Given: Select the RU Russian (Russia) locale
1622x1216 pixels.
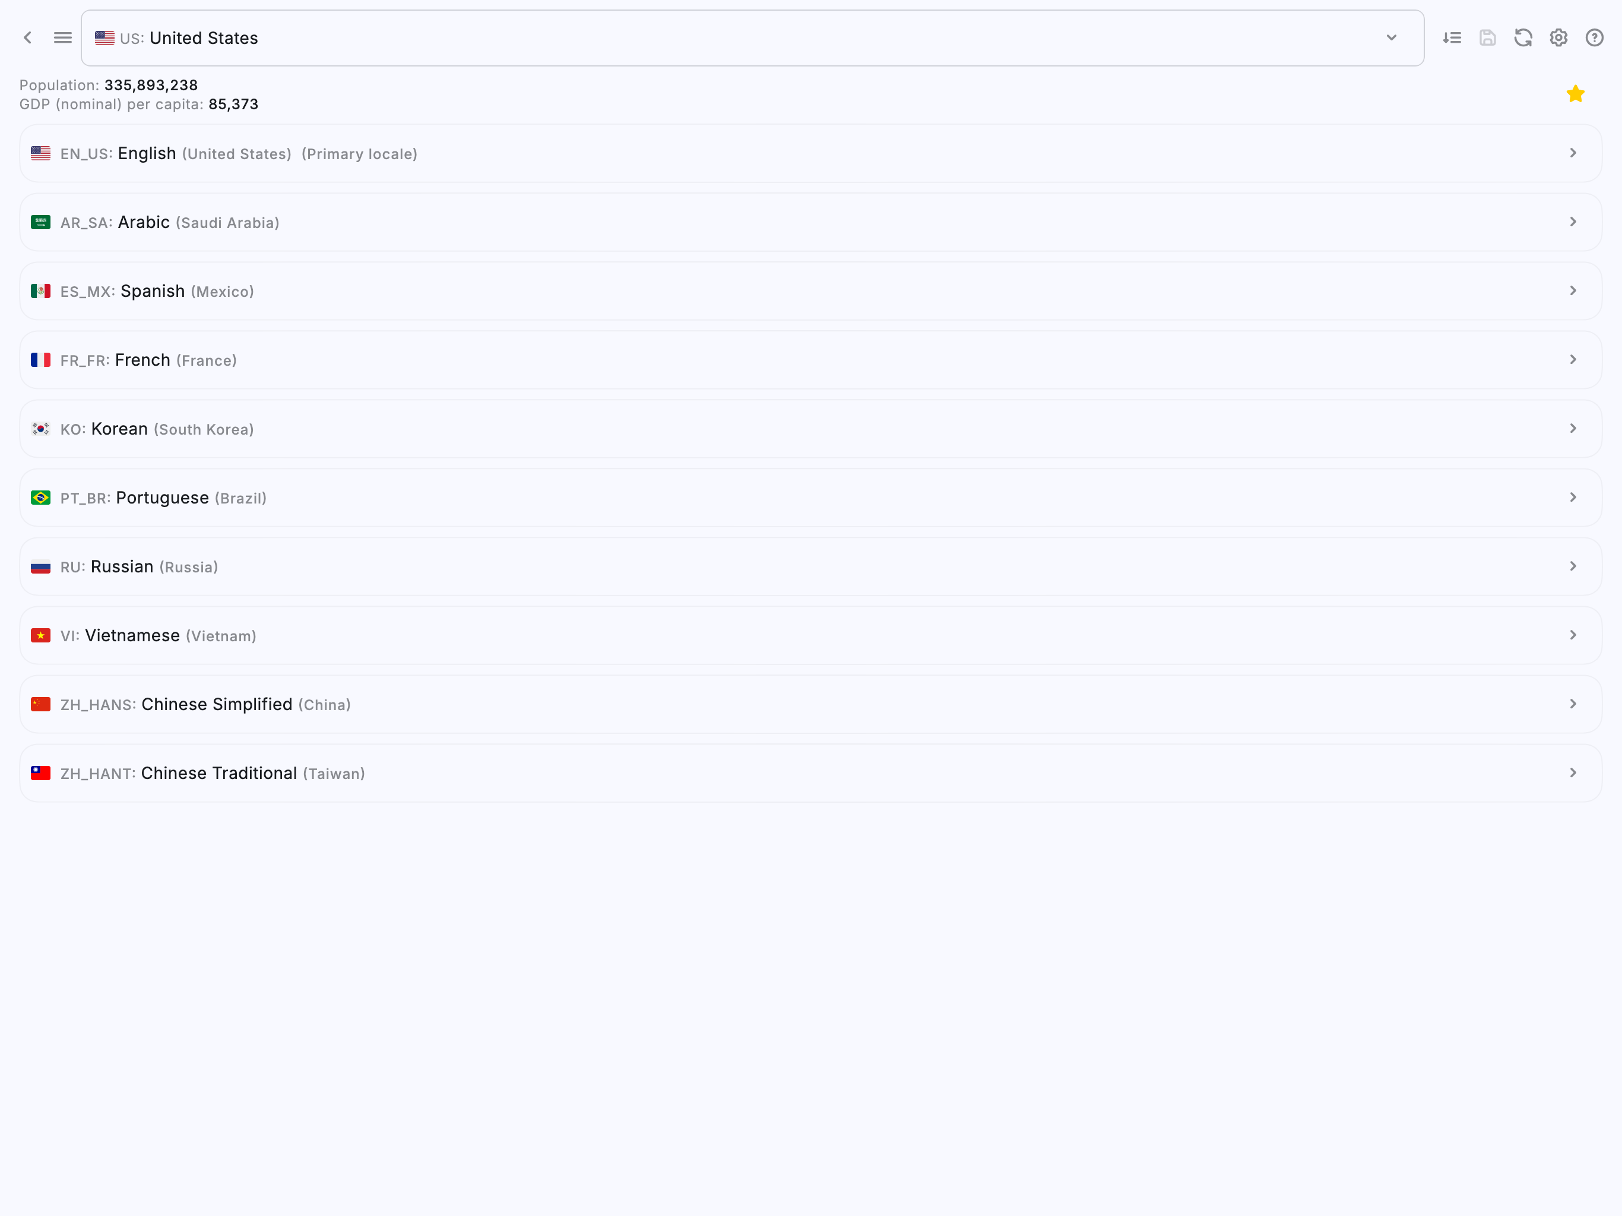Looking at the screenshot, I should pos(810,567).
